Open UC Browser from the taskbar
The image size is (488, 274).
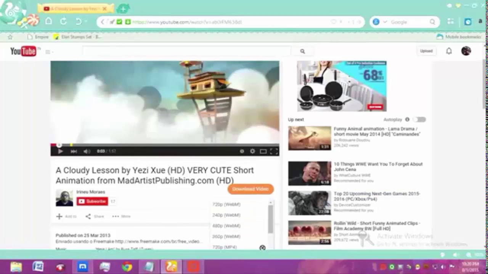(171, 267)
